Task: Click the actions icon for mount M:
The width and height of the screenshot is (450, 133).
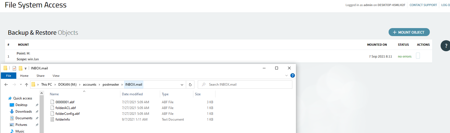Action: (x=418, y=56)
